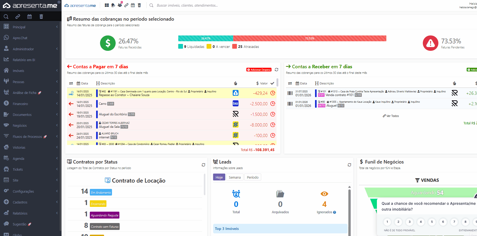The image size is (477, 236).
Task: Click the calendar icon in dark sidebar header
Action: 30,17
